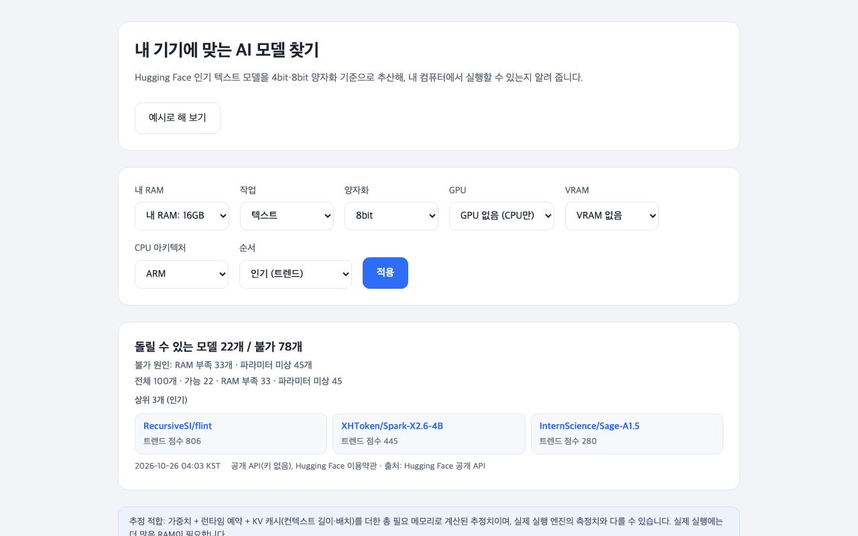Click the timestamp '2026-10-26 04:03 KST'
858x536 pixels.
coord(178,466)
